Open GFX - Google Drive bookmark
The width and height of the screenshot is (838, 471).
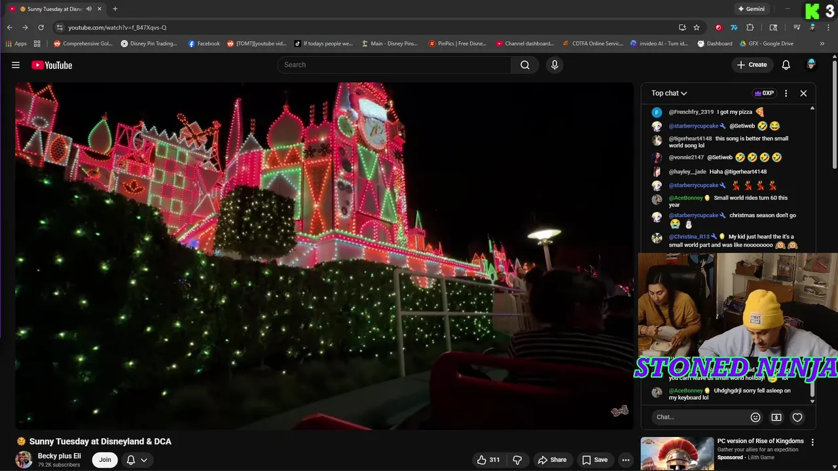[x=766, y=44]
